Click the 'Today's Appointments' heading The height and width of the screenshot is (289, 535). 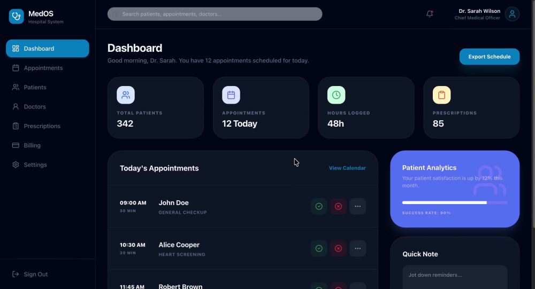[159, 168]
